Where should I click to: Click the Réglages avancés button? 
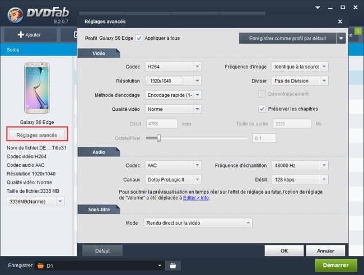36,135
